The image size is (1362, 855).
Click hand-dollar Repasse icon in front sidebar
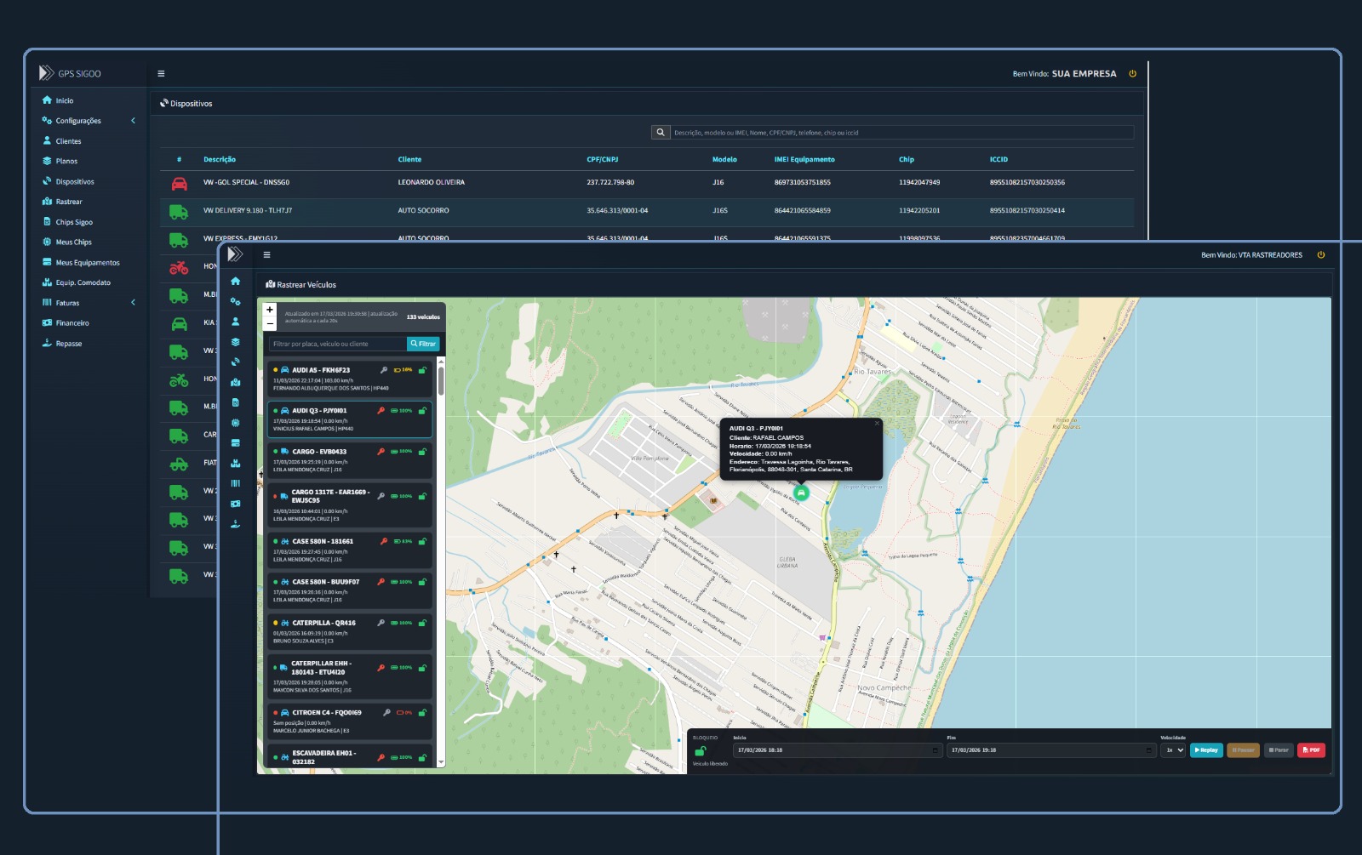click(x=236, y=524)
